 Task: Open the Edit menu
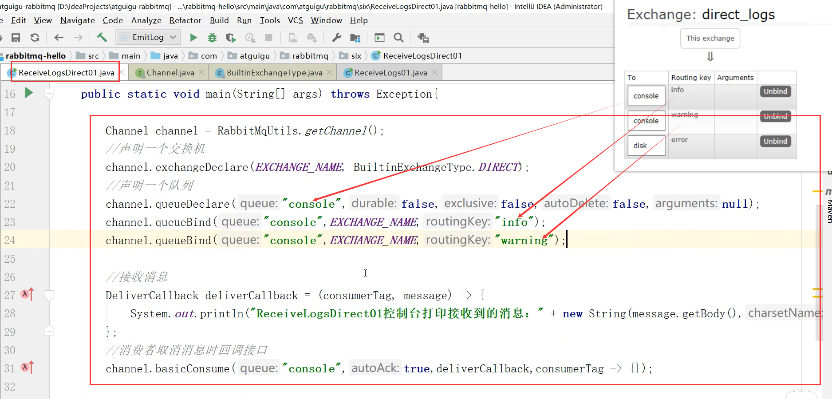coord(19,20)
